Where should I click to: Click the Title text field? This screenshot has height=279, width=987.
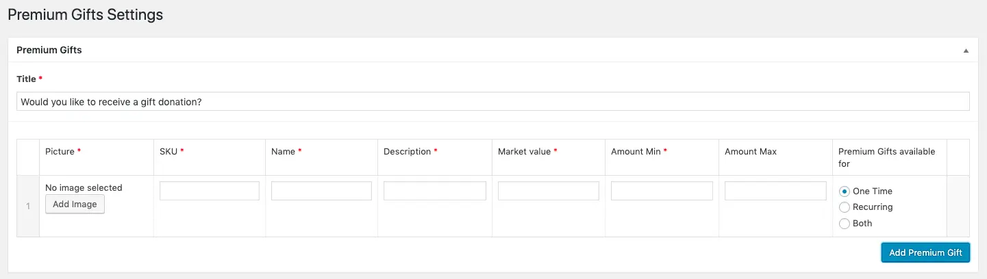click(492, 101)
